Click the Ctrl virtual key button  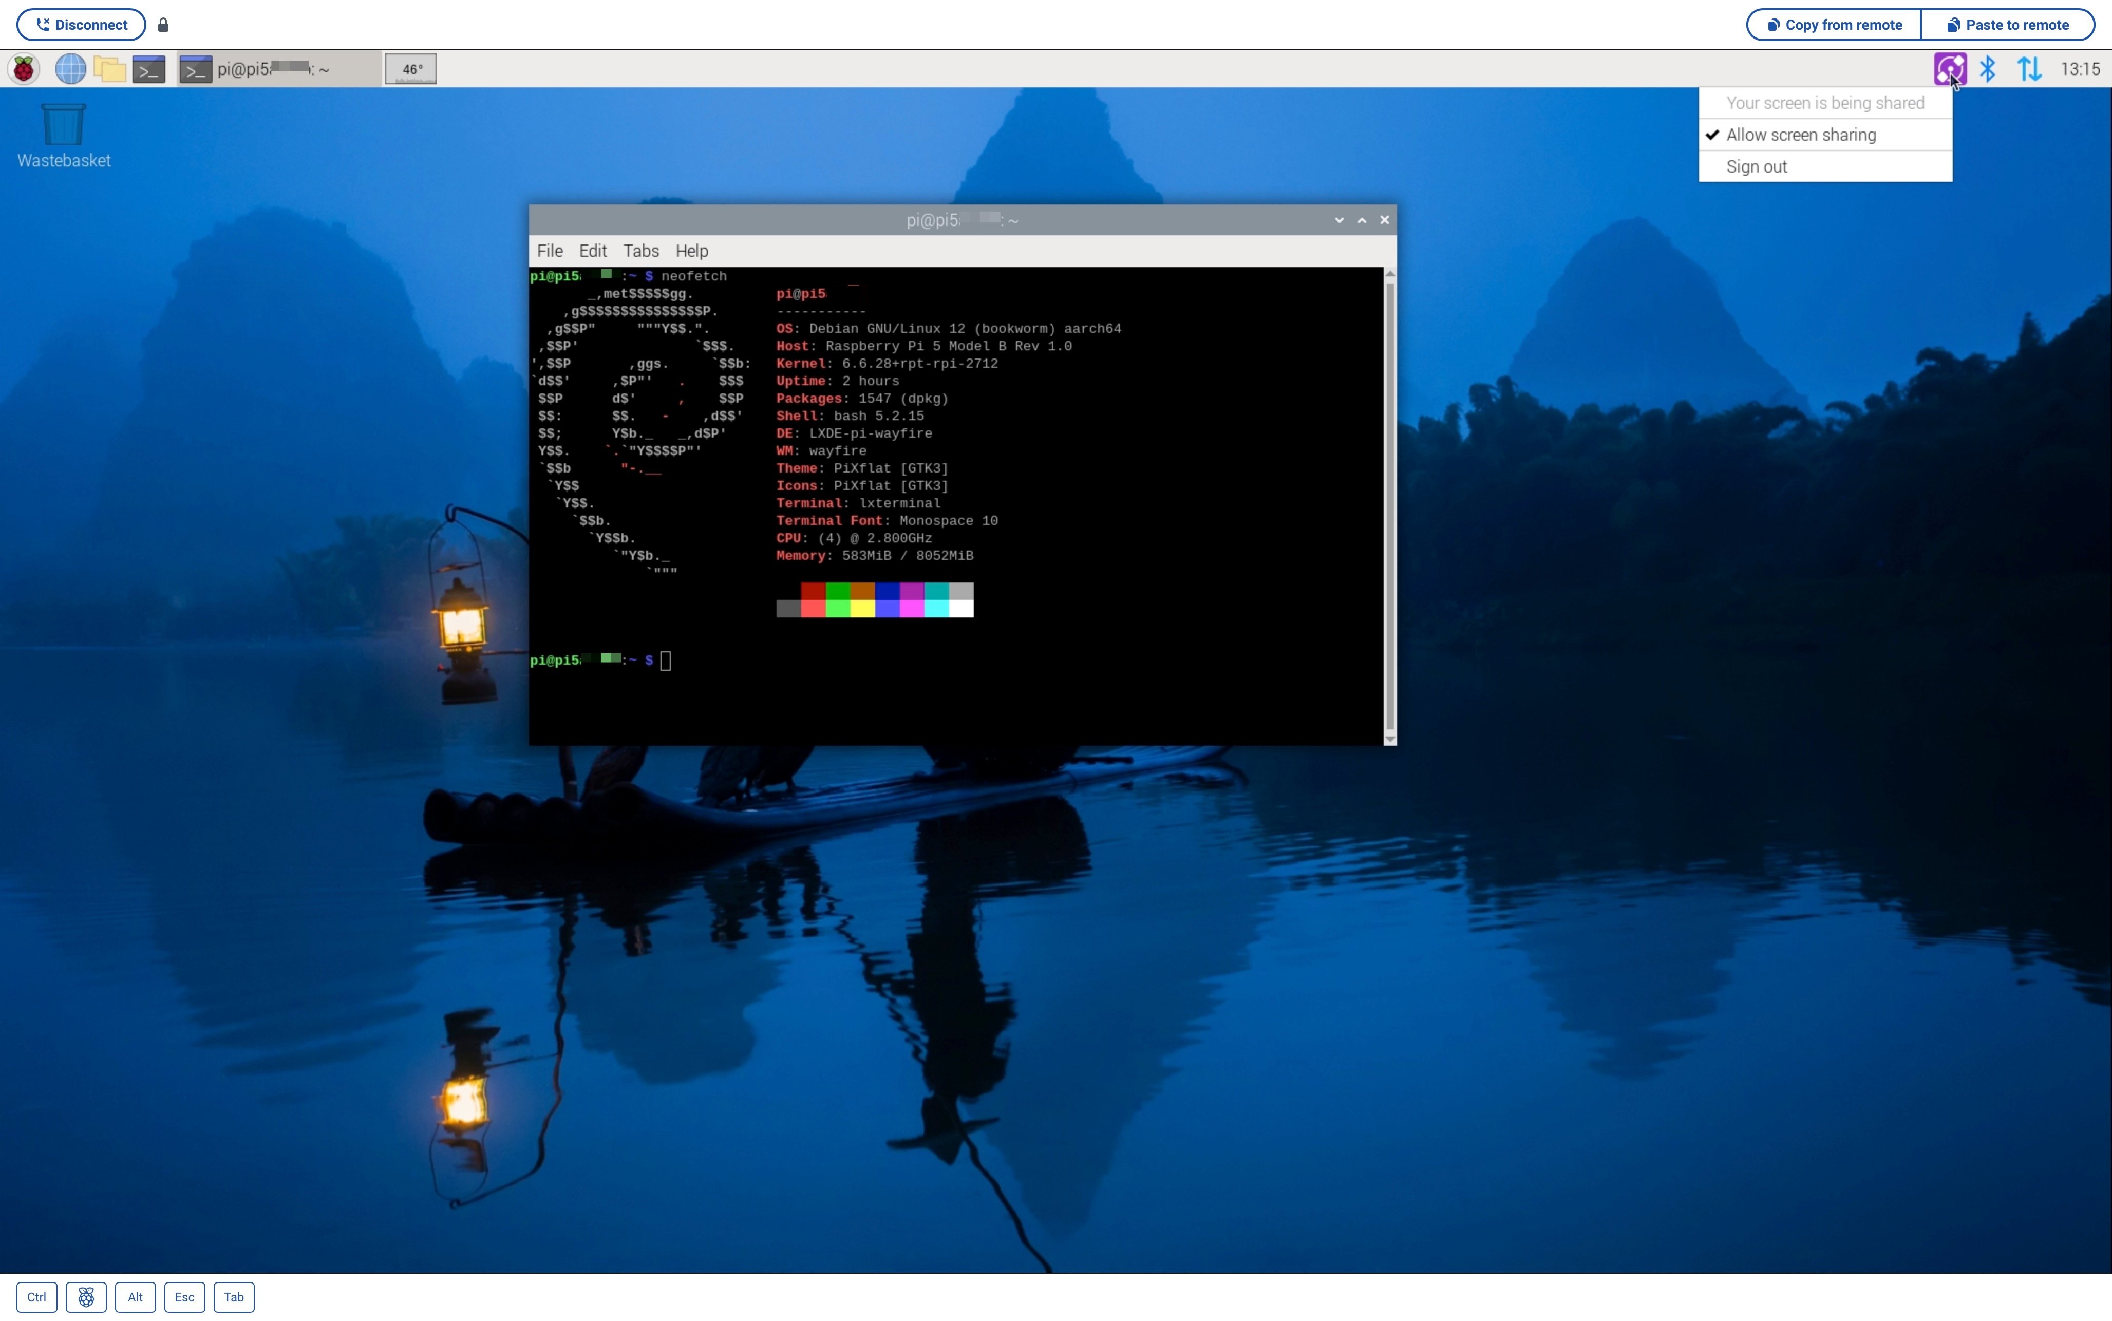tap(36, 1296)
